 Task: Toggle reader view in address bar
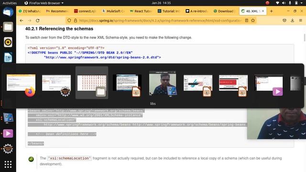[247, 21]
